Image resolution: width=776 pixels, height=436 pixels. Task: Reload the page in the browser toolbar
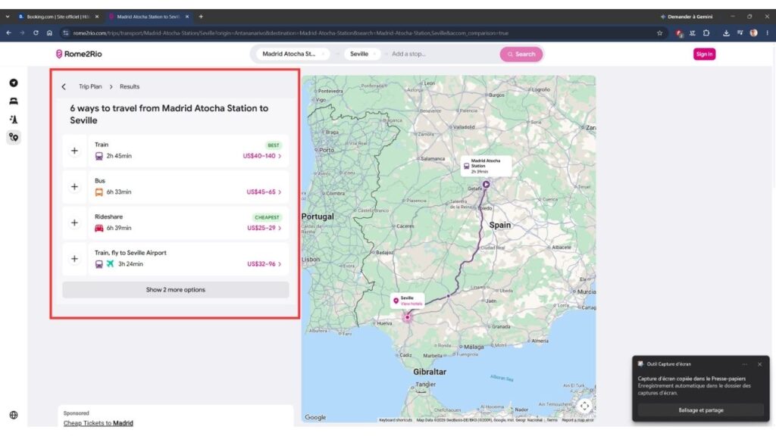click(x=36, y=33)
